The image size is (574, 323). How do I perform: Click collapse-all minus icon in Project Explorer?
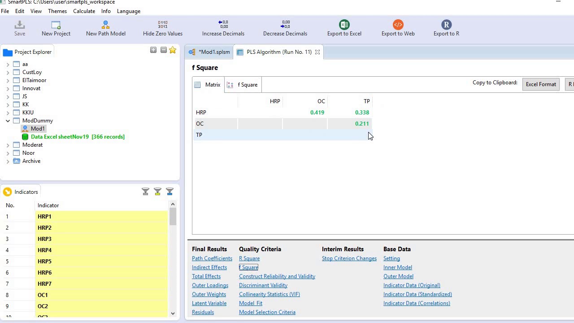[x=164, y=50]
